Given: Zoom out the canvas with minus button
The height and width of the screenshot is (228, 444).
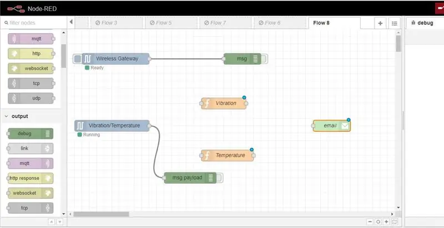Looking at the screenshot, I should pos(370,222).
